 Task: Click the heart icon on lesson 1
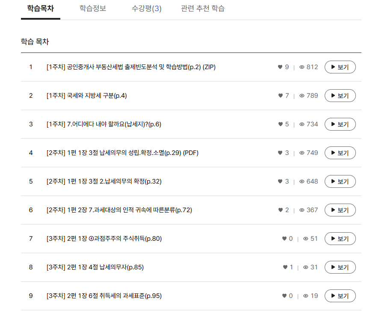(x=280, y=67)
